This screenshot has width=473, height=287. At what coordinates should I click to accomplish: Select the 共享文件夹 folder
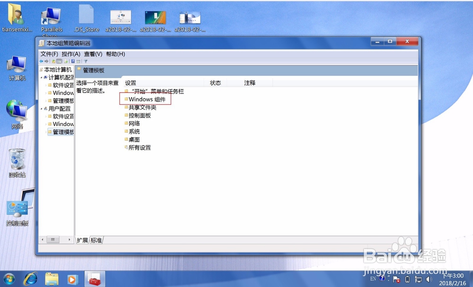click(140, 107)
